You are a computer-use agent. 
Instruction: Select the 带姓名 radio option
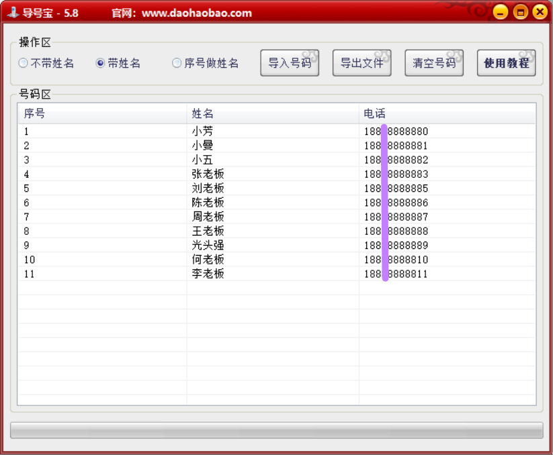[101, 64]
